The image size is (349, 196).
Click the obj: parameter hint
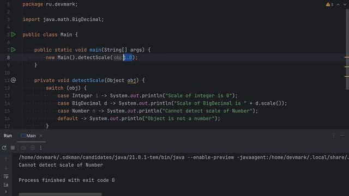pos(118,58)
